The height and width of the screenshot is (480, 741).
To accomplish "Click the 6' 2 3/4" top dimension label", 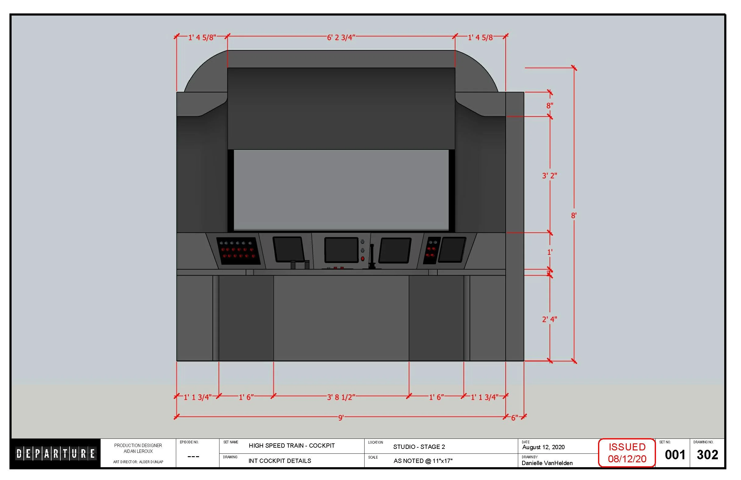I will click(340, 38).
